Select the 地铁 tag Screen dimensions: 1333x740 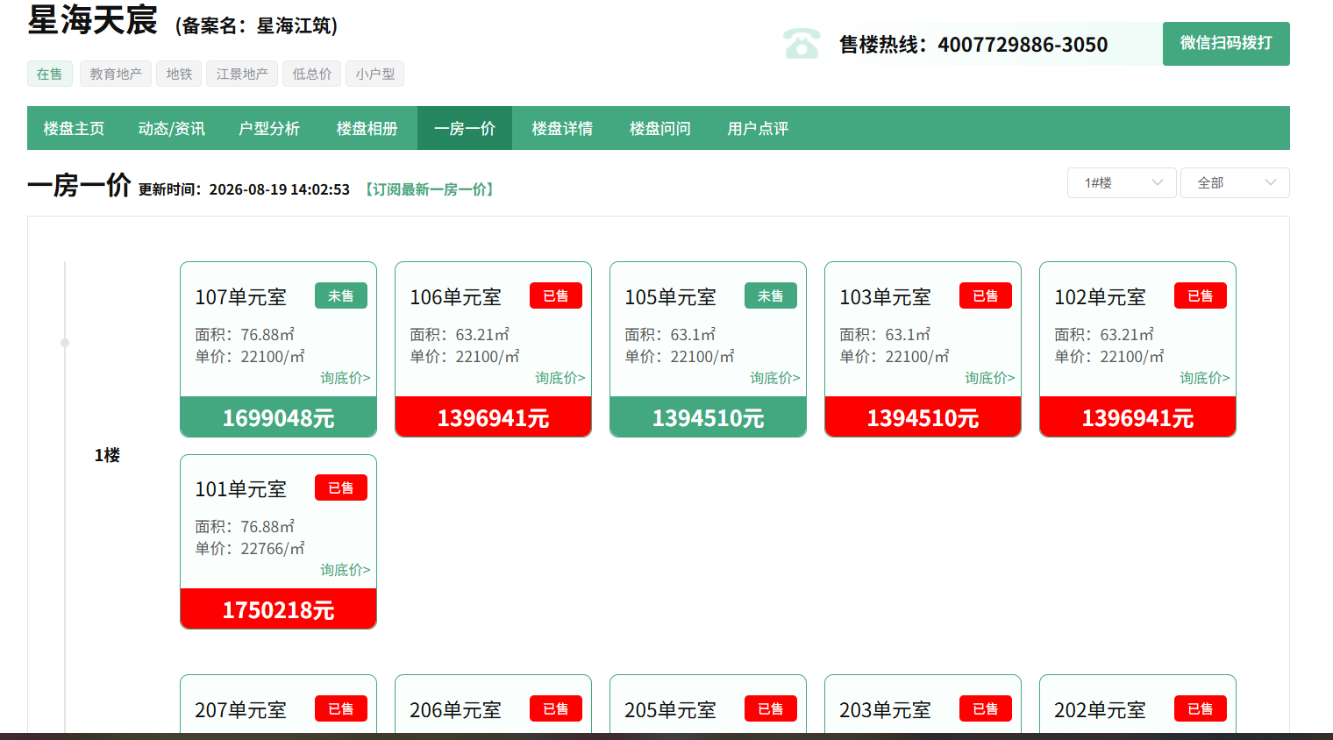click(x=180, y=74)
